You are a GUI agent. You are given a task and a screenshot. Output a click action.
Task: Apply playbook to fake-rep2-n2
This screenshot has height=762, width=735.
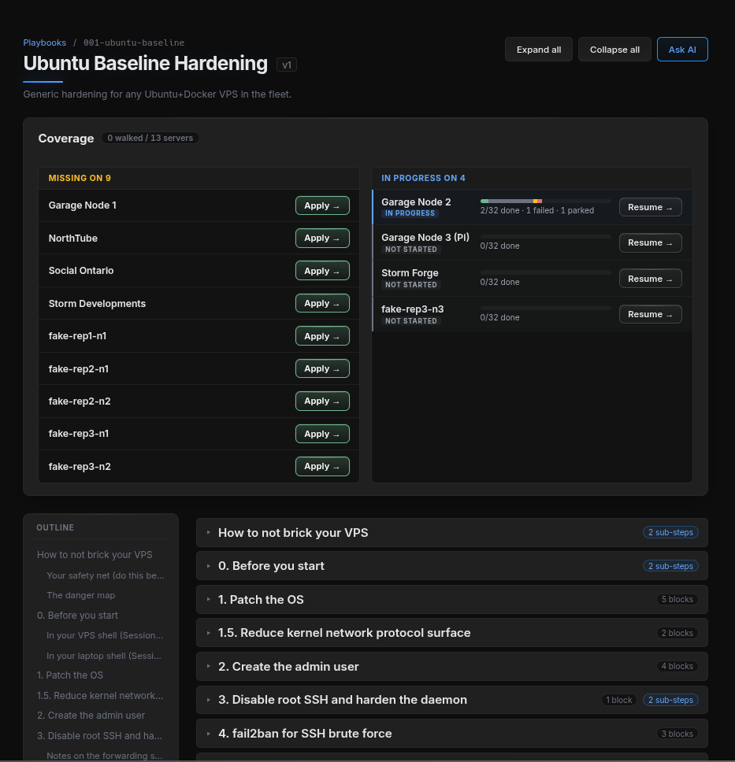pyautogui.click(x=322, y=401)
